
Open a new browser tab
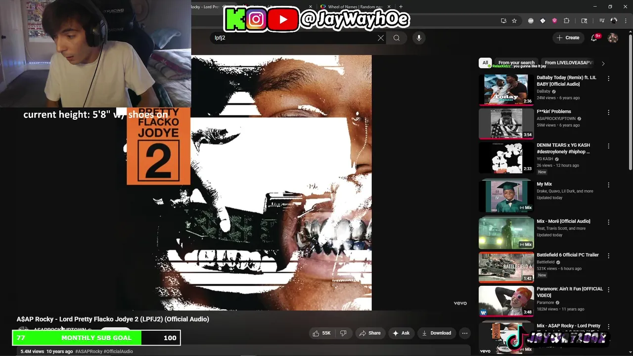pyautogui.click(x=401, y=7)
